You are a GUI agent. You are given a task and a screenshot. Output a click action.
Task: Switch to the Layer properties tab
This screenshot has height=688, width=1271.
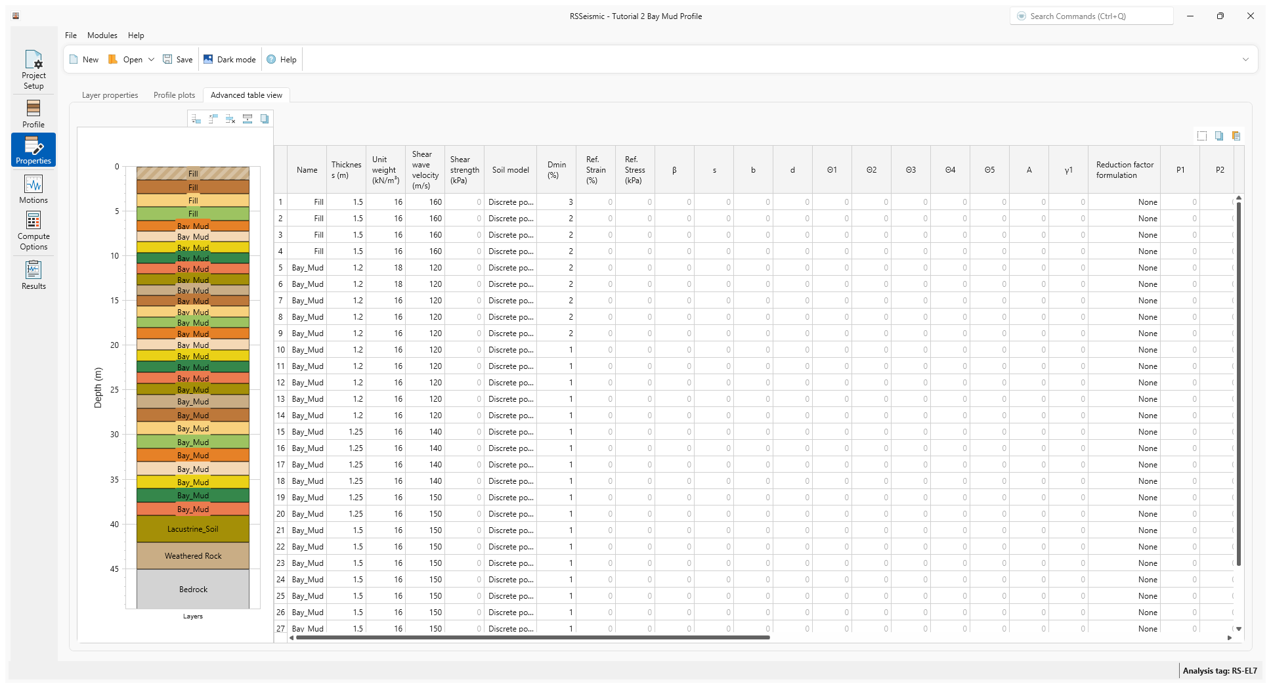point(110,95)
